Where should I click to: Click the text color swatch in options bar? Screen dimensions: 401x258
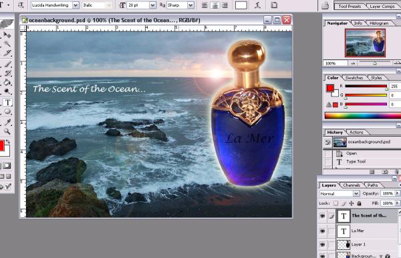coord(241,5)
